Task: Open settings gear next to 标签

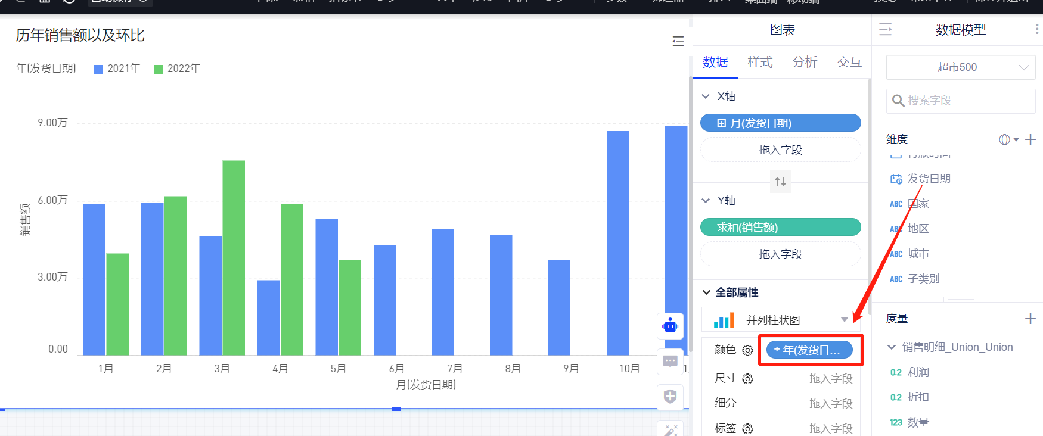Action: [748, 428]
